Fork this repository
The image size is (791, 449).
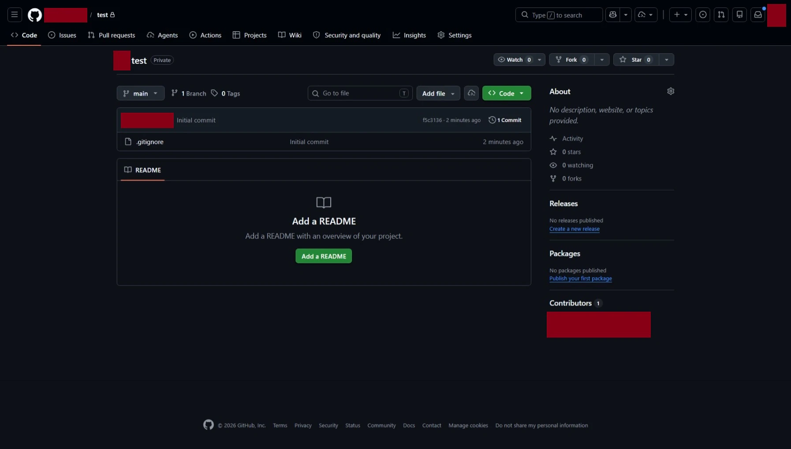pyautogui.click(x=571, y=59)
